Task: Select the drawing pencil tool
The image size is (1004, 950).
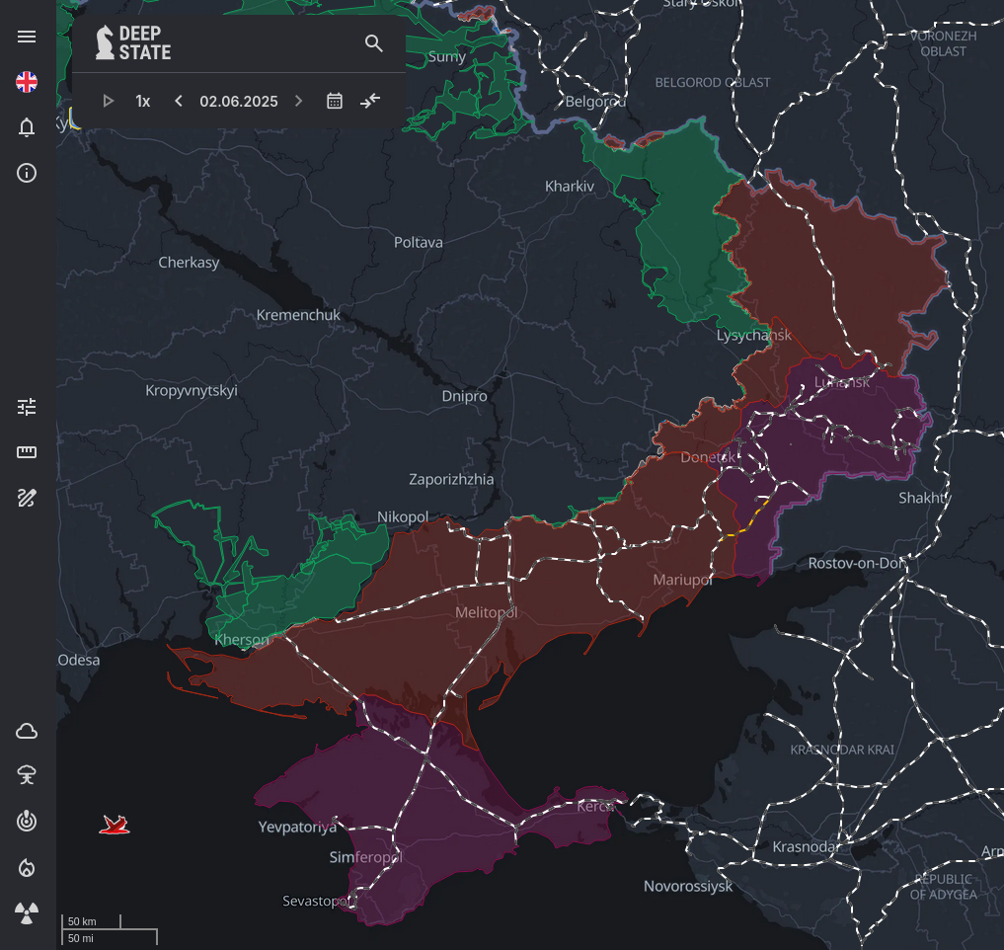Action: [x=27, y=498]
